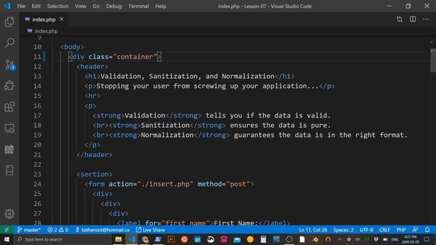Open Calculator from the taskbar
The image size is (436, 245).
[x=263, y=239]
